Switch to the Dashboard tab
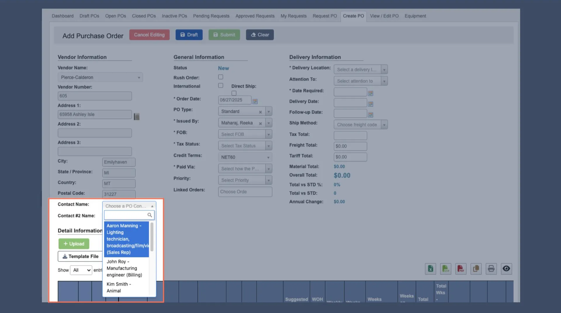 (x=63, y=16)
